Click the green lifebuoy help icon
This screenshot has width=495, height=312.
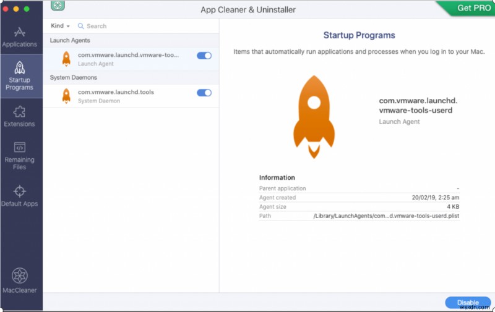point(58,6)
